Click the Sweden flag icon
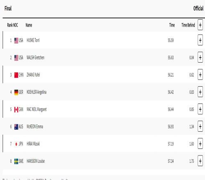The image size is (205, 180). (16, 161)
